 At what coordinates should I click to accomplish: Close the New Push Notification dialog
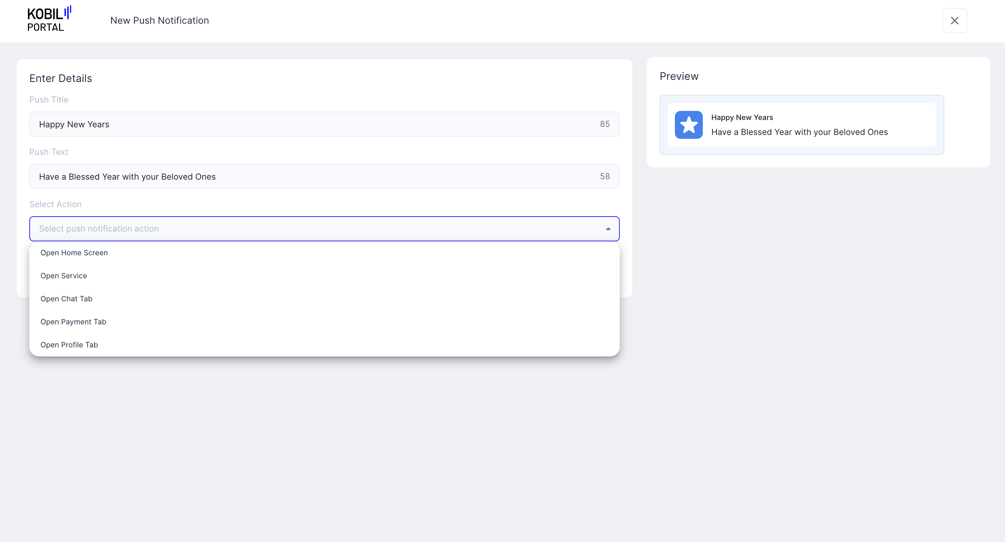pyautogui.click(x=954, y=21)
